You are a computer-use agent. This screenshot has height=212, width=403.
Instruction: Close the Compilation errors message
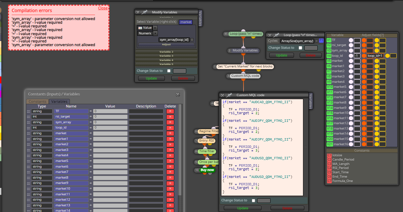tap(103, 8)
